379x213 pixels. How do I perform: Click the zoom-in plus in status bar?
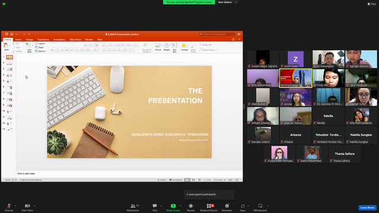pyautogui.click(x=225, y=180)
